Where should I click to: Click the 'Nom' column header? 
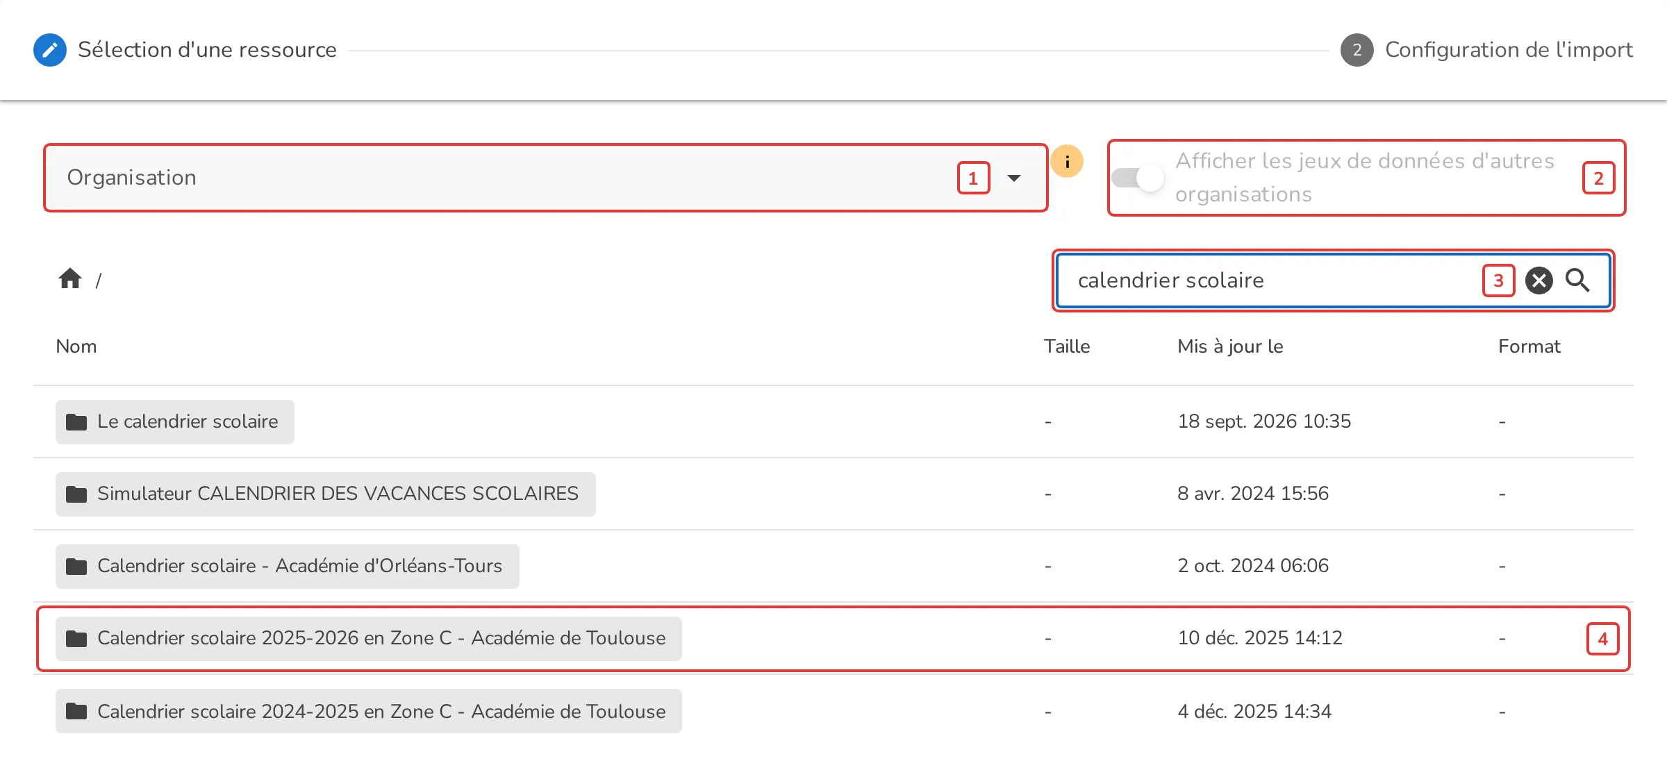(76, 346)
